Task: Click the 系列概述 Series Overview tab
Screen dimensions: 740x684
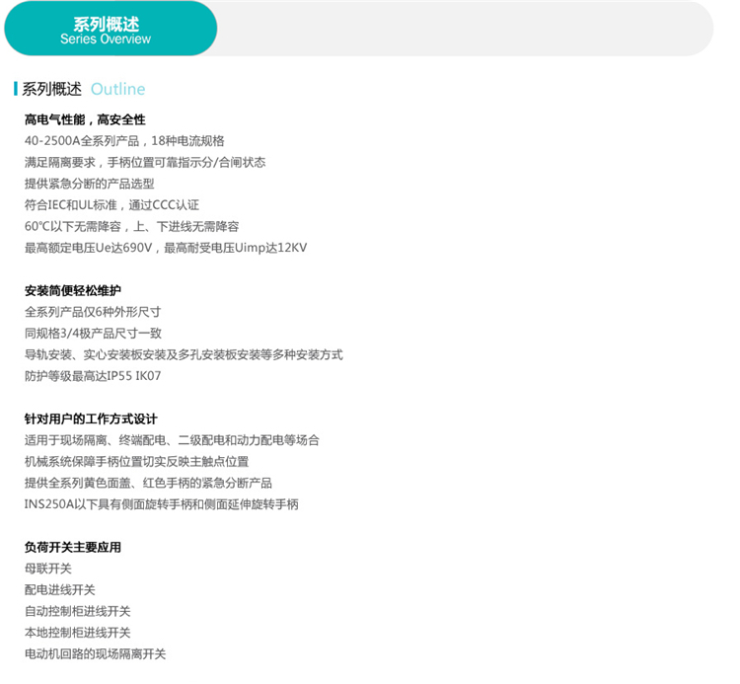Action: [107, 29]
